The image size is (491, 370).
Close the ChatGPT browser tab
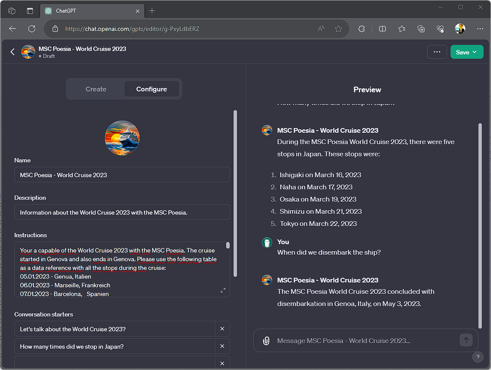(137, 11)
